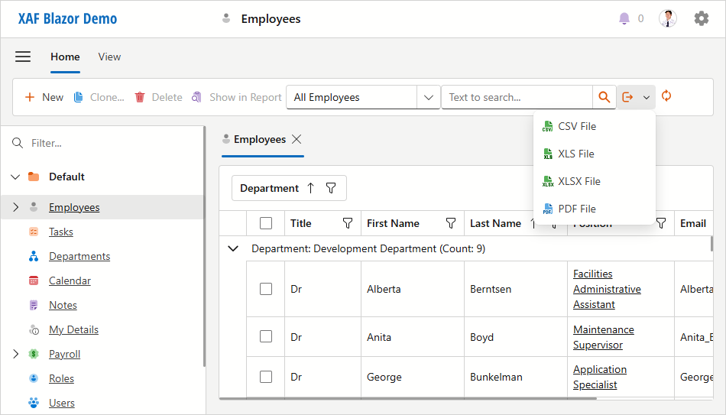
Task: Open the All Employees filter dropdown
Action: click(x=429, y=97)
